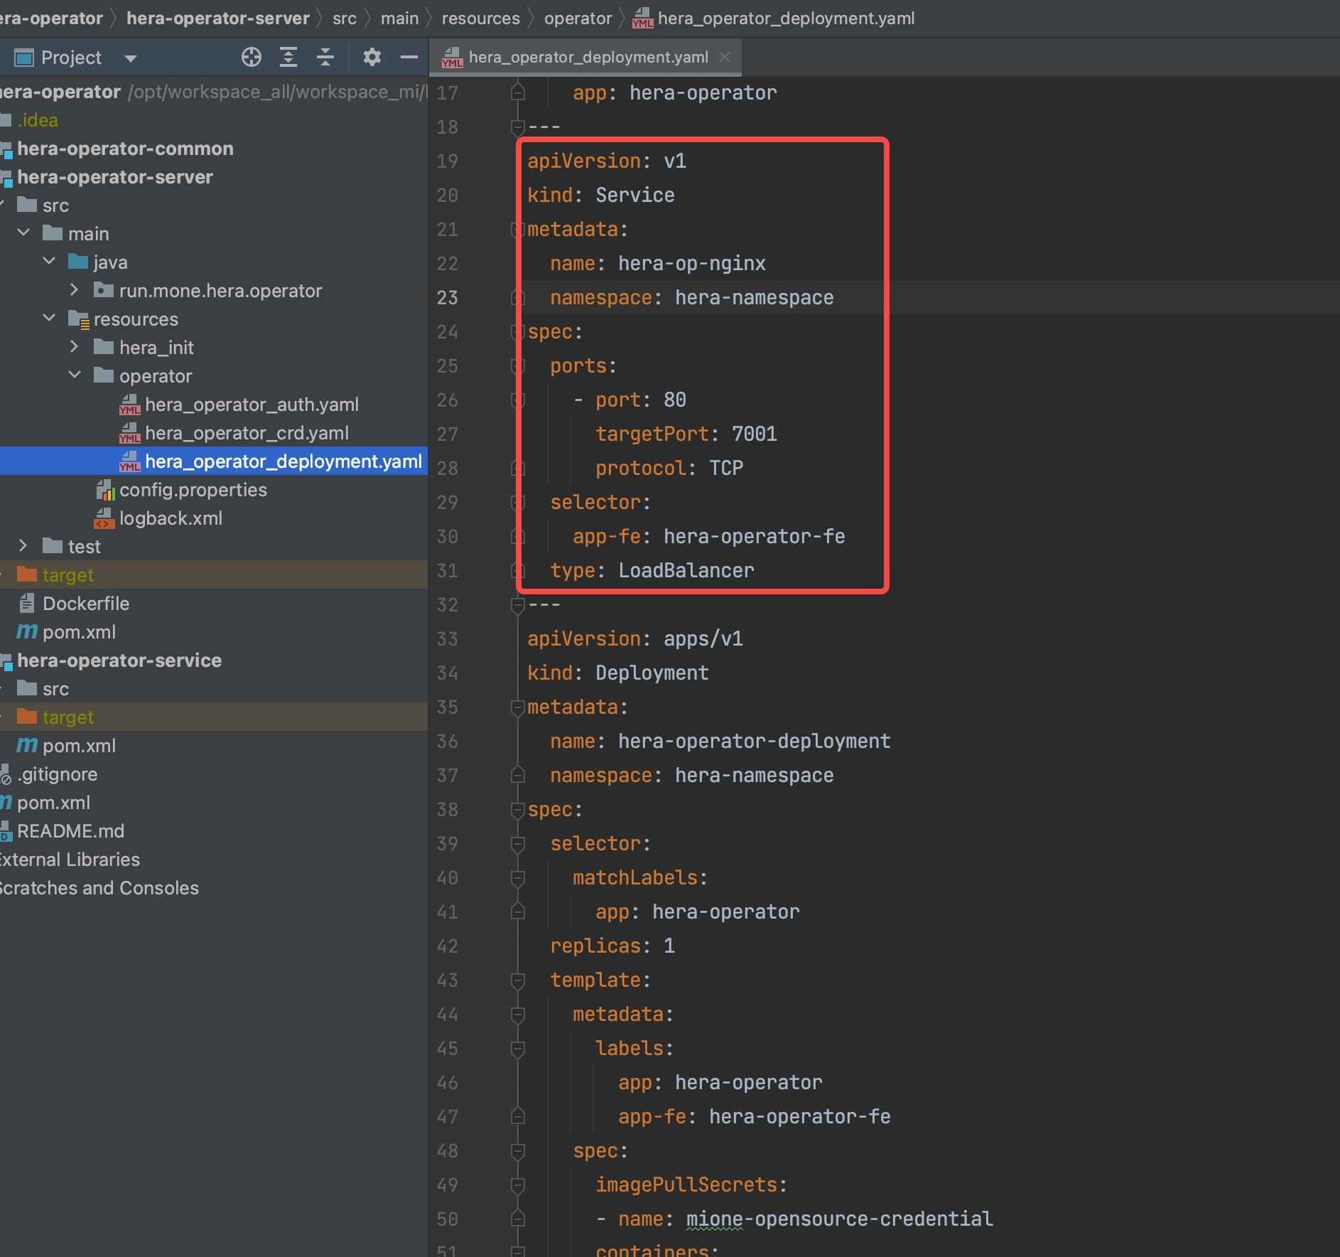Screen dimensions: 1340x1257
Task: Click the Project panel window icon
Action: coord(24,58)
